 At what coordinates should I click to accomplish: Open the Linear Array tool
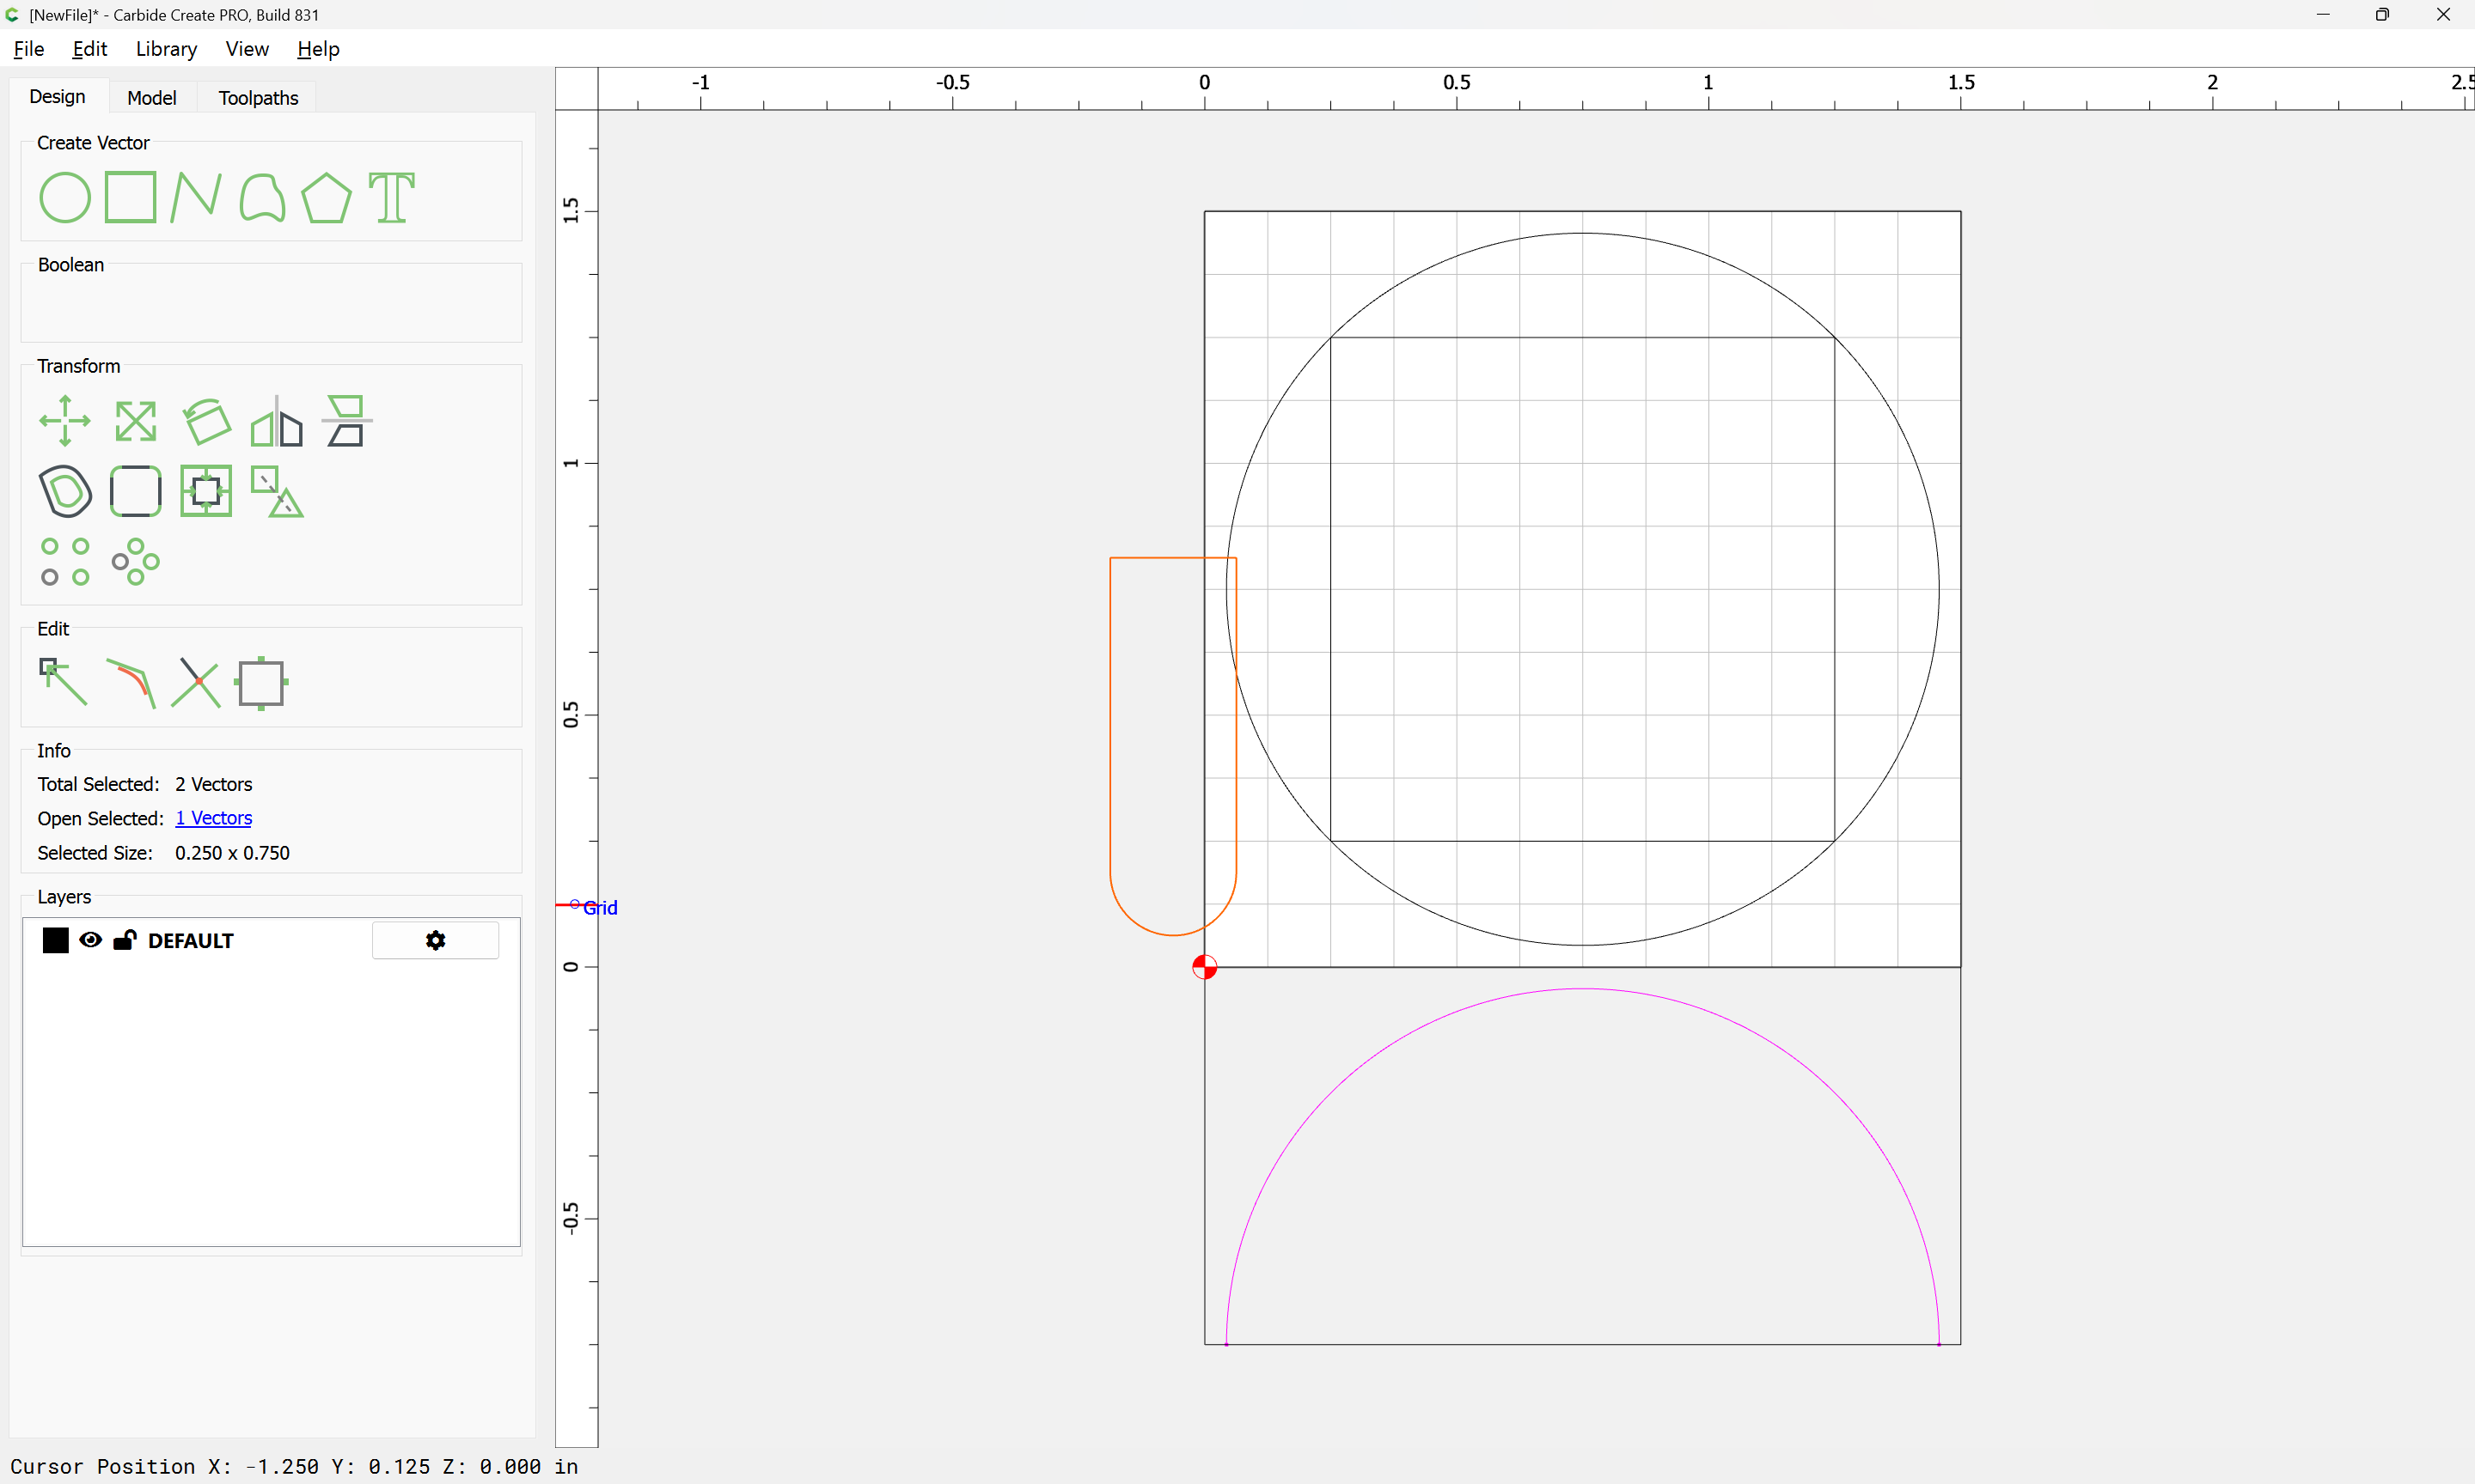[x=65, y=561]
